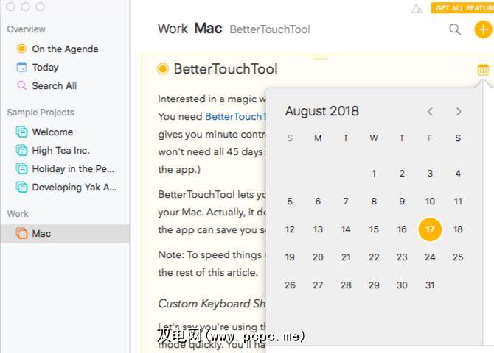Click the triangle icon near Get All Features
The width and height of the screenshot is (494, 353).
[417, 9]
